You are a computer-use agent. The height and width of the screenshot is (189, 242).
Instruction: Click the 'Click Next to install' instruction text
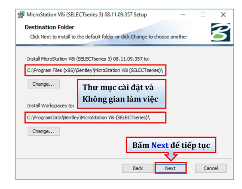108,37
